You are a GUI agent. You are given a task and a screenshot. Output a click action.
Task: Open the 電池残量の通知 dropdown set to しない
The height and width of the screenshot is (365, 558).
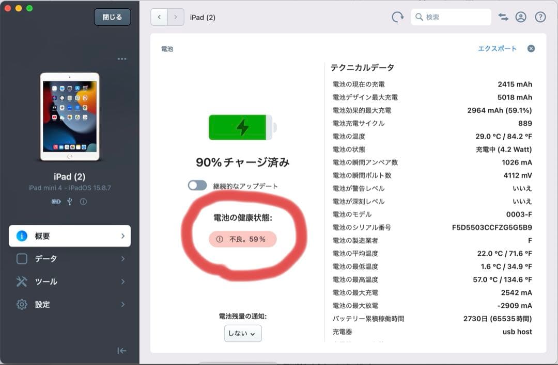click(243, 334)
